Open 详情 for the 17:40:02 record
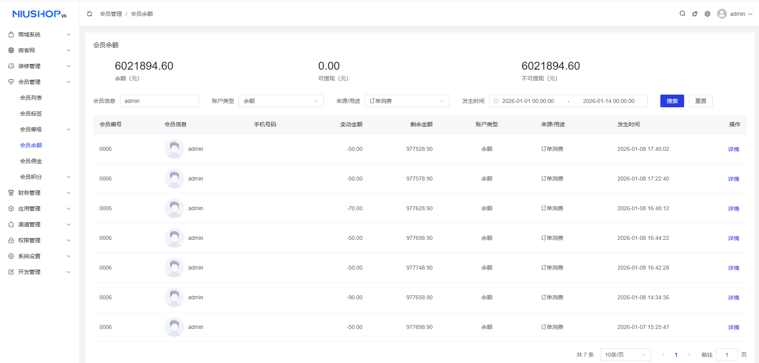The image size is (759, 363). click(733, 149)
